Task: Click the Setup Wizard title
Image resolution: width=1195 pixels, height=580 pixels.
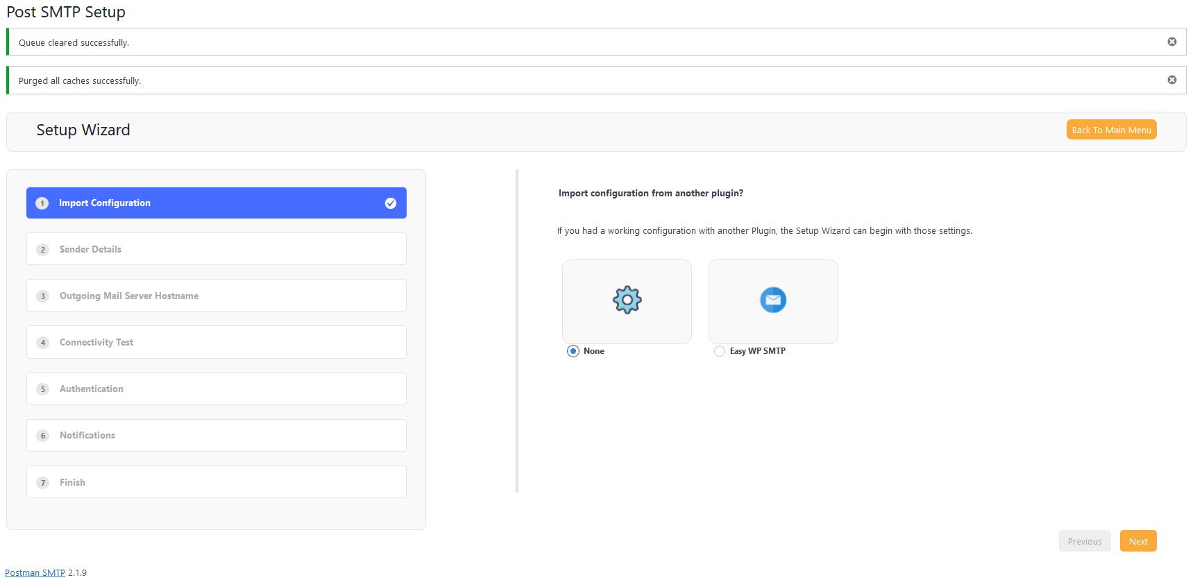Action: pos(83,130)
